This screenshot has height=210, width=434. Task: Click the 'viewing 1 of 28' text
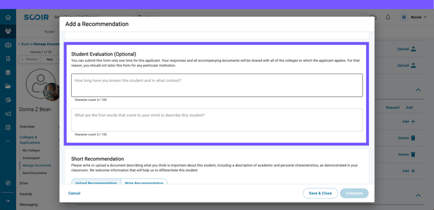pyautogui.click(x=40, y=52)
